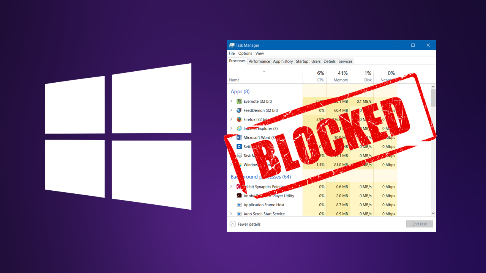Click the scrollbar up arrow
Image resolution: width=486 pixels, height=273 pixels.
(x=433, y=87)
